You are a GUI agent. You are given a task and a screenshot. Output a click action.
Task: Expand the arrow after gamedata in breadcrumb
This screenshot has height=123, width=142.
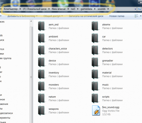[95, 9]
